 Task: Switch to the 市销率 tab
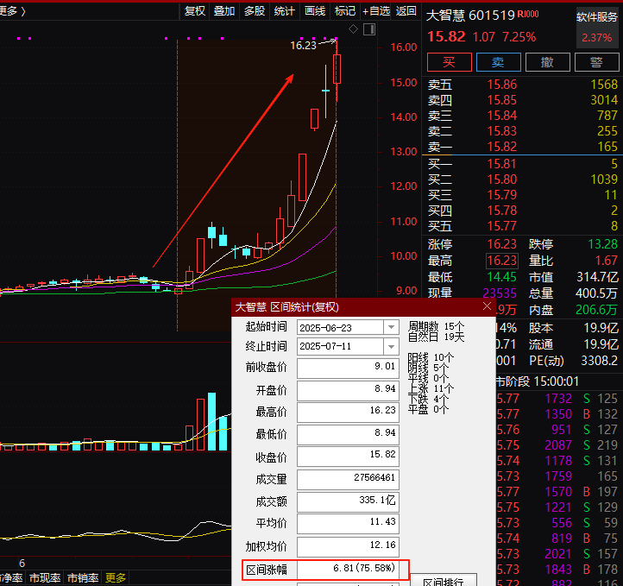click(83, 577)
